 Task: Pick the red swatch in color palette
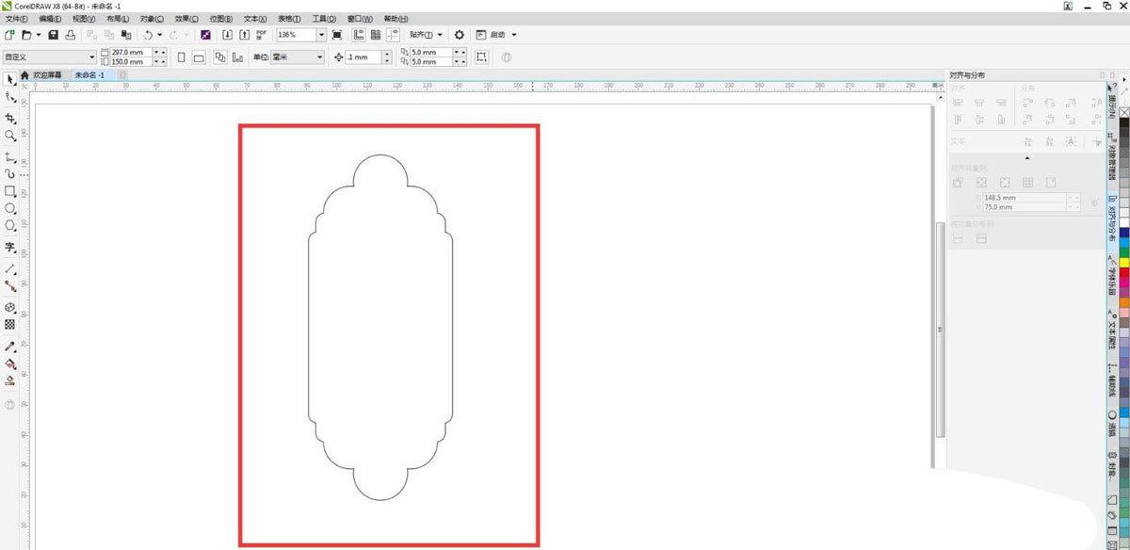[x=1124, y=273]
